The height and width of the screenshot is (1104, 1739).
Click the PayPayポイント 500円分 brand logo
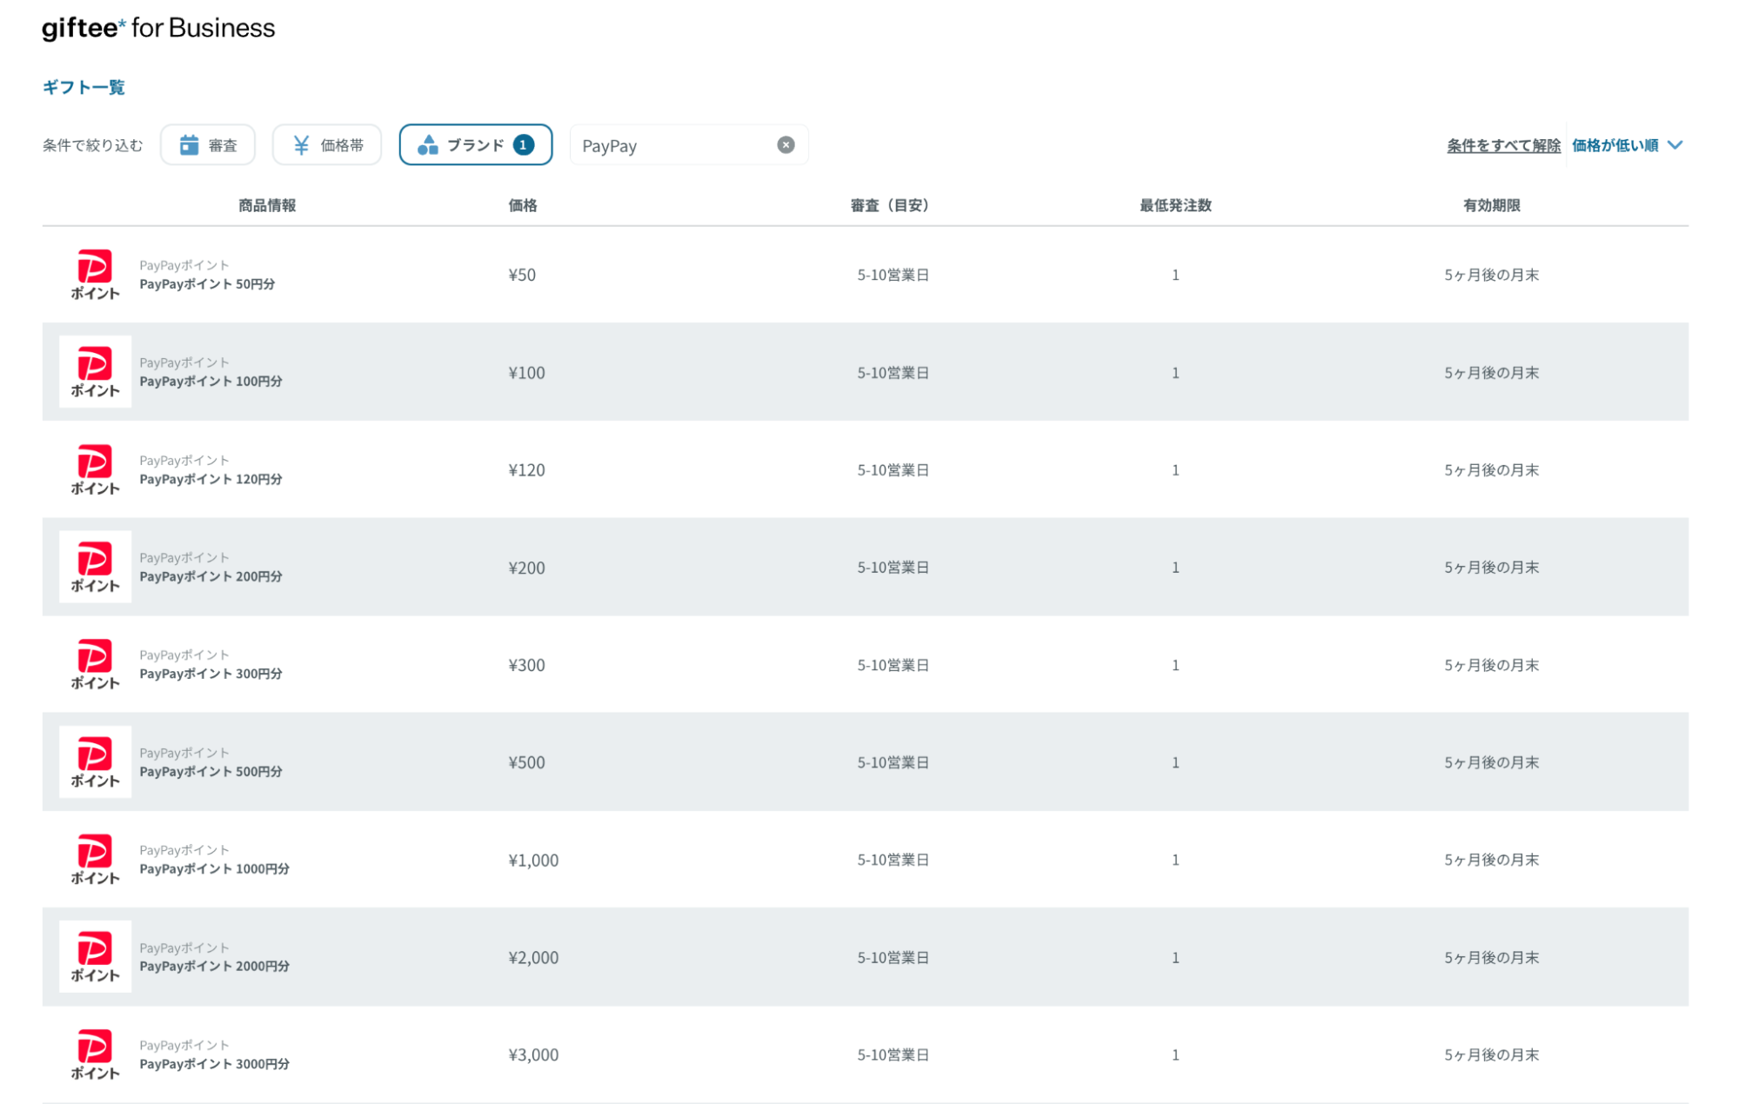95,761
